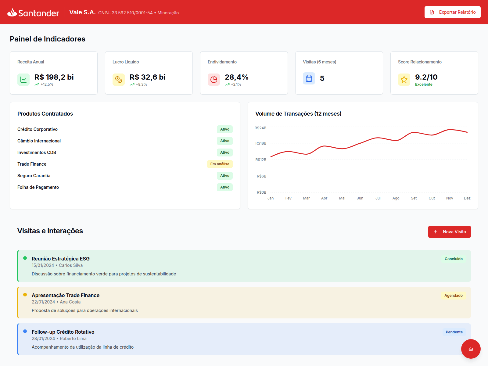Open the Reunião Estratégica ESG visit title

click(61, 259)
